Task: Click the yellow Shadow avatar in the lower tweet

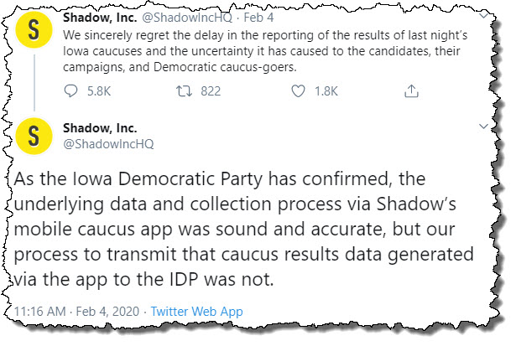Action: (x=33, y=136)
